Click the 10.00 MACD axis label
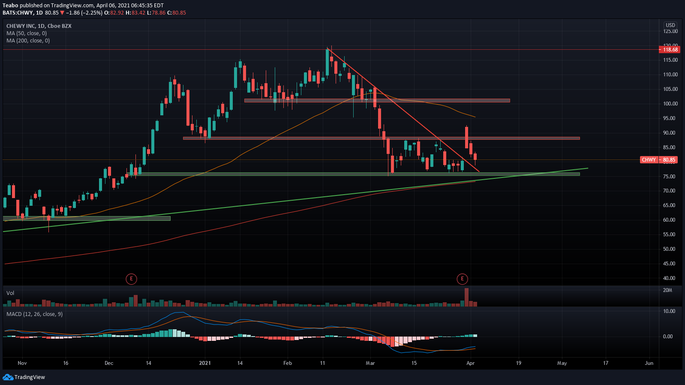 pos(669,311)
